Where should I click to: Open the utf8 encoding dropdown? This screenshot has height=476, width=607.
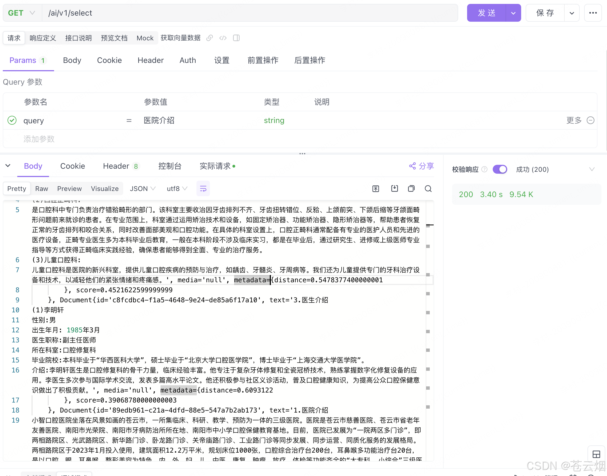click(x=177, y=189)
